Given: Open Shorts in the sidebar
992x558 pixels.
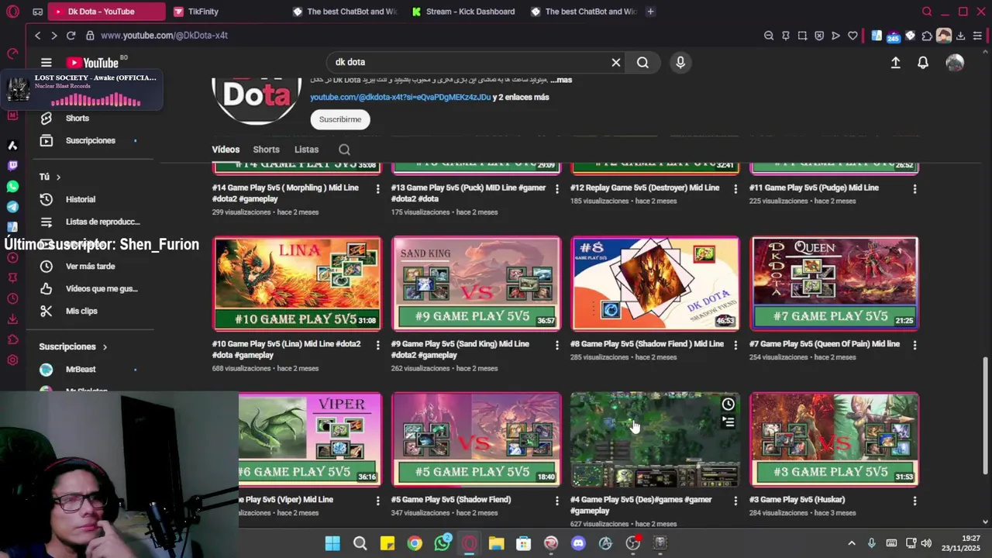Looking at the screenshot, I should pyautogui.click(x=77, y=118).
